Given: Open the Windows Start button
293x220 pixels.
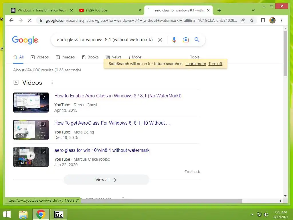Looking at the screenshot, I should pyautogui.click(x=7, y=214).
